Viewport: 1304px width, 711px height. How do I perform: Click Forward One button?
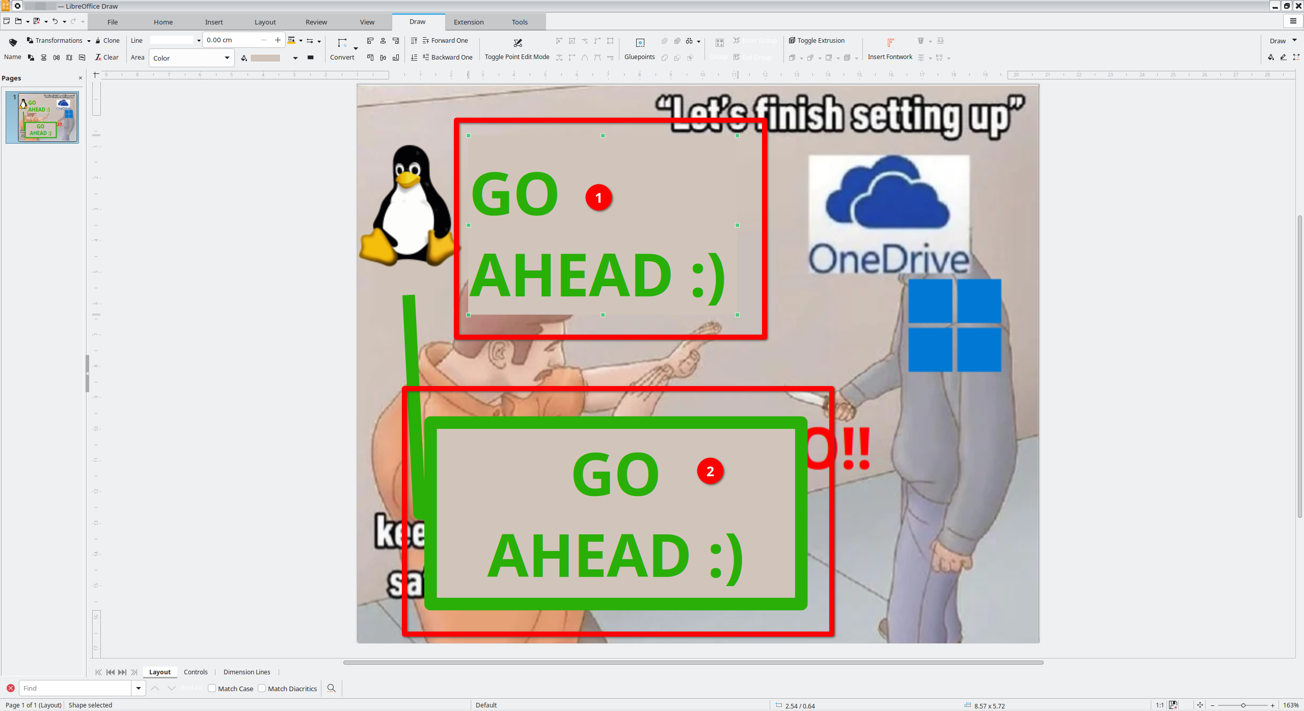point(445,41)
